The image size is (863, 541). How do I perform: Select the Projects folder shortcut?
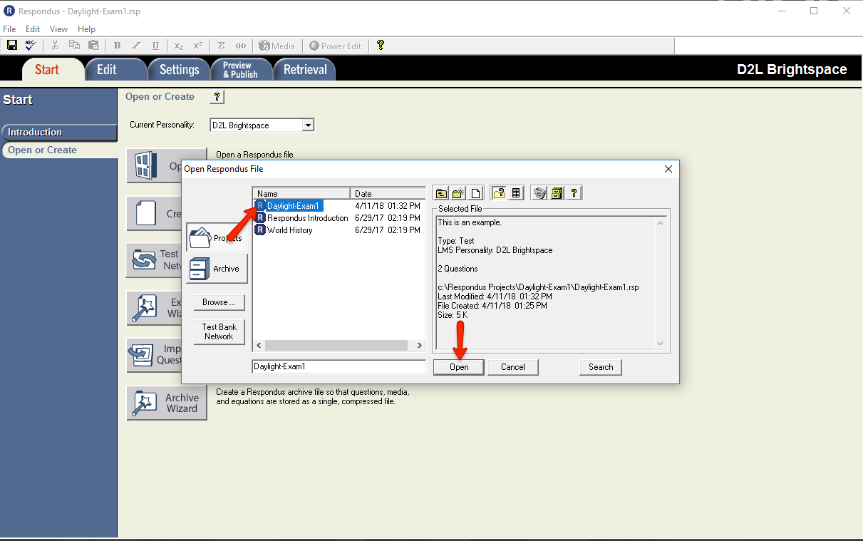coord(217,238)
